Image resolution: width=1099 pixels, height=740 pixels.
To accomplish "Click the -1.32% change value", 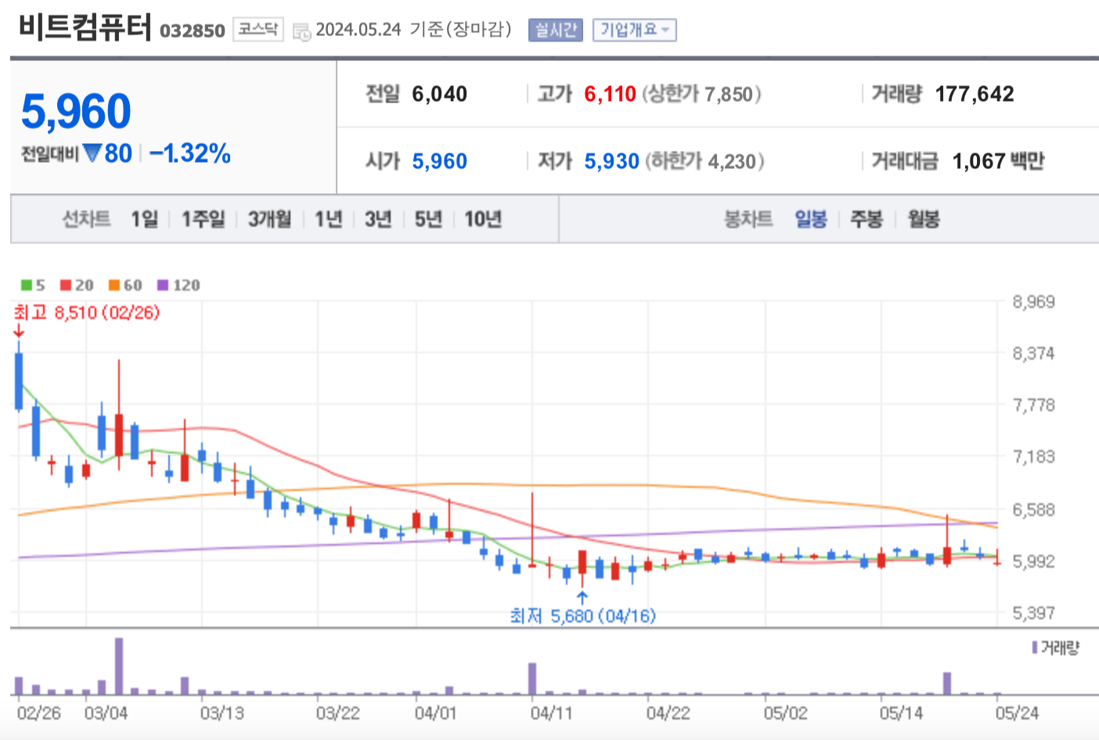I will click(190, 153).
